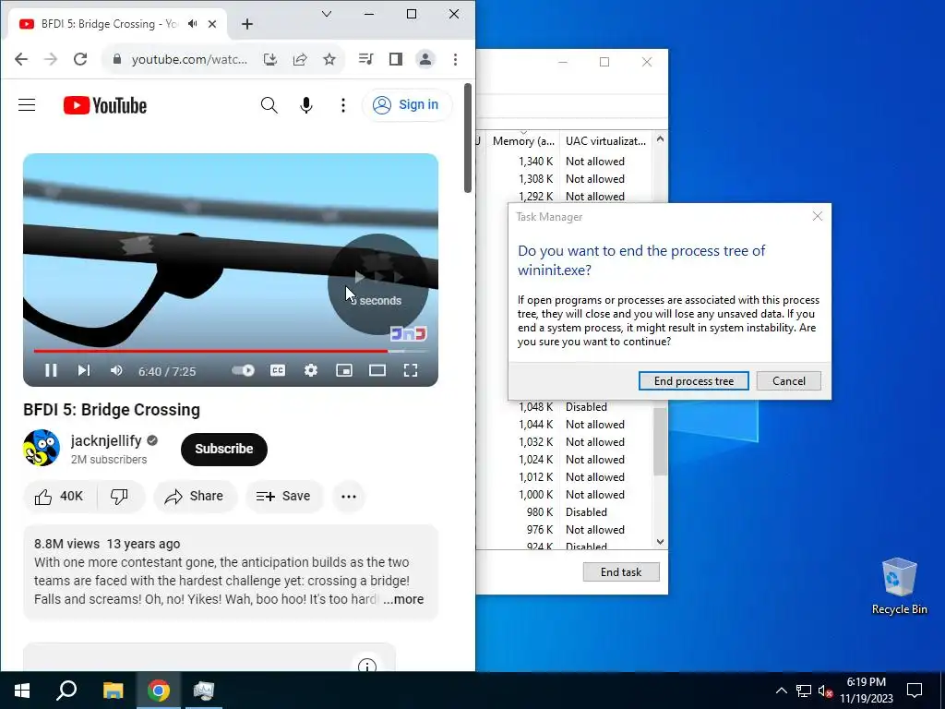This screenshot has height=709, width=945.
Task: Select the Recycle Bin desktop icon
Action: click(x=899, y=586)
